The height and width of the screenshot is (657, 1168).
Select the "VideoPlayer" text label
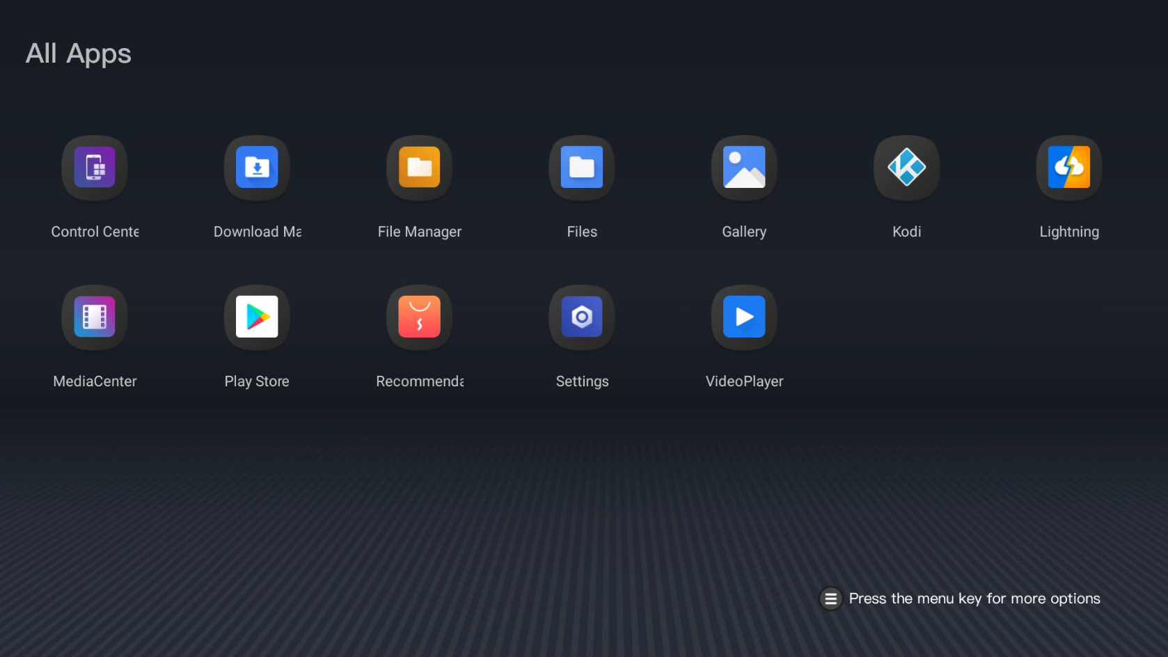[x=744, y=381]
